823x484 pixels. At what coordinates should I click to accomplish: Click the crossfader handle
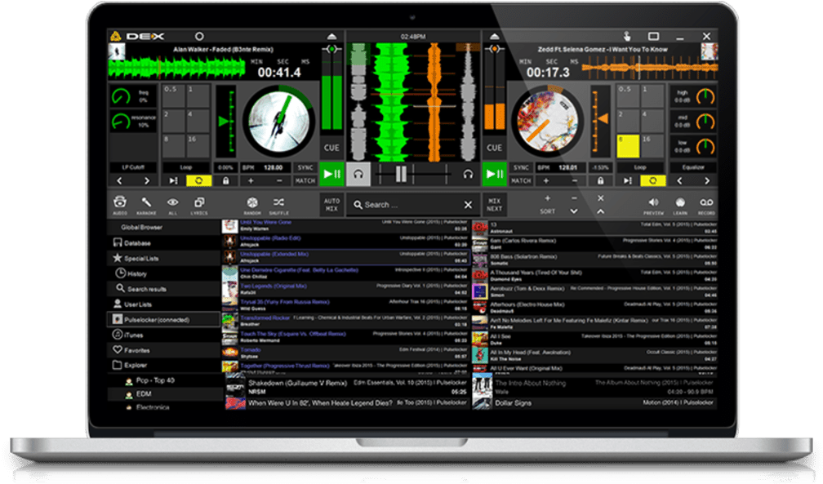coord(402,174)
